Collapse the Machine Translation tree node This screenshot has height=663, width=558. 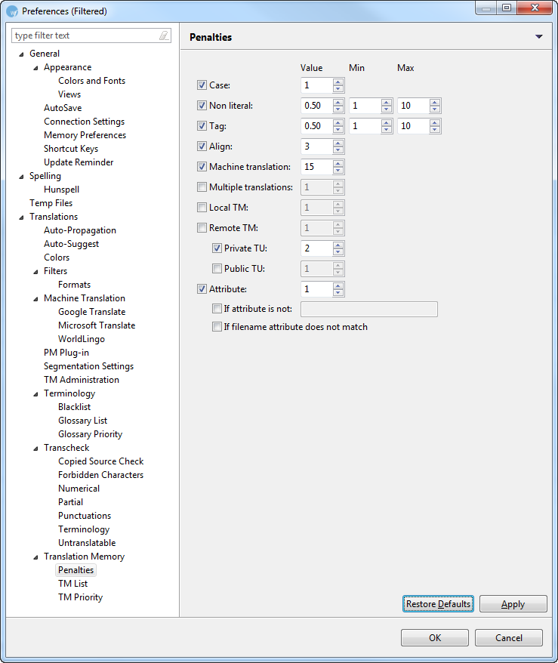point(35,299)
